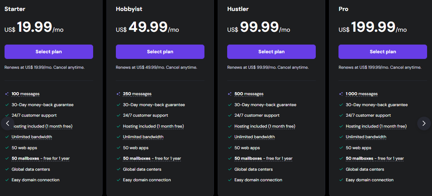Open the 100 messages tooltip link
The image size is (432, 196).
pyautogui.click(x=25, y=94)
